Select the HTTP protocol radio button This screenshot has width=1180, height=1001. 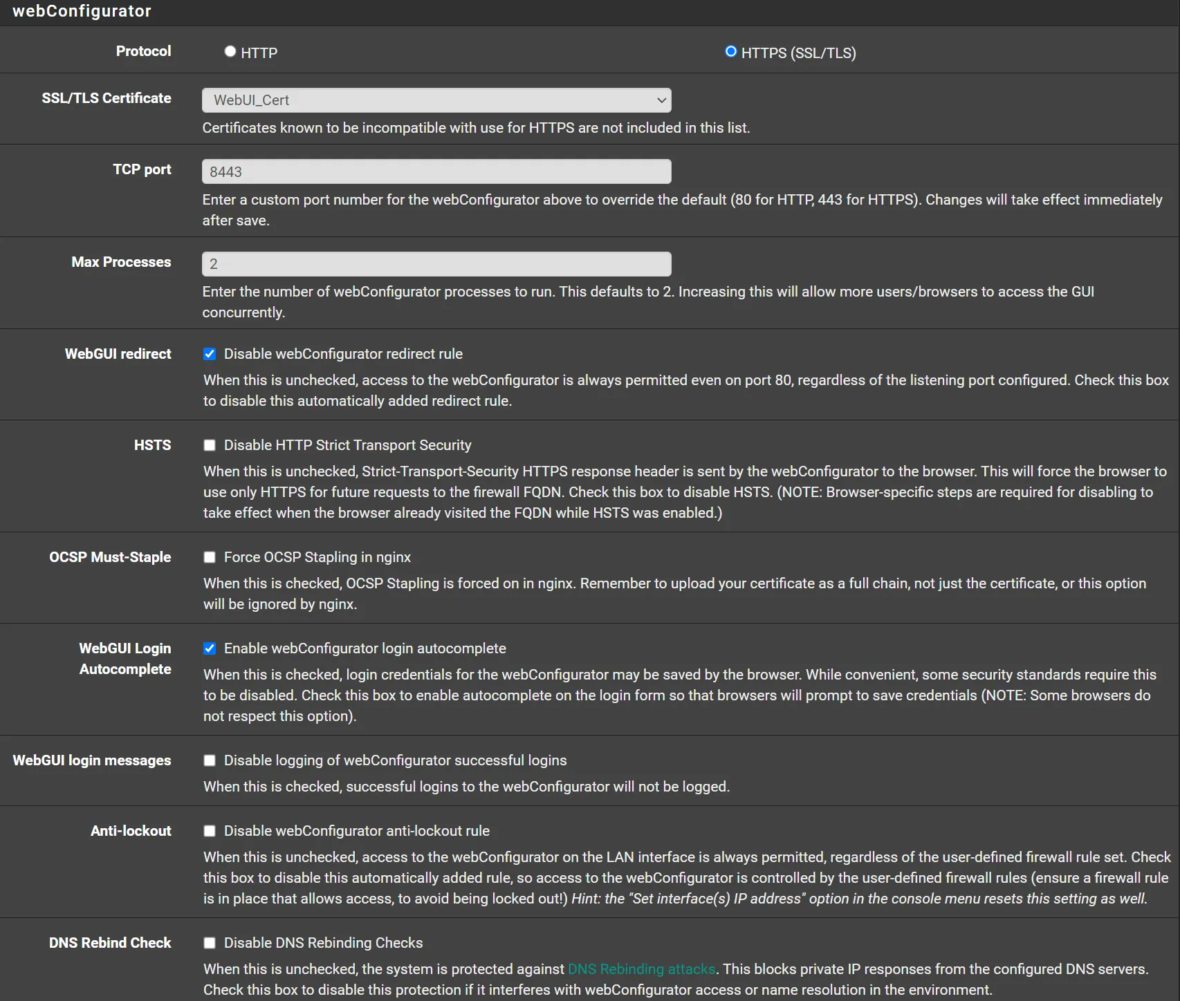(x=230, y=52)
